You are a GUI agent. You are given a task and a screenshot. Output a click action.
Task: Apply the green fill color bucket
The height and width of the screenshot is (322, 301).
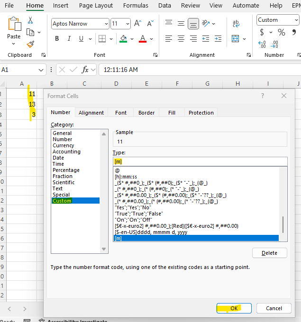coord(123,39)
